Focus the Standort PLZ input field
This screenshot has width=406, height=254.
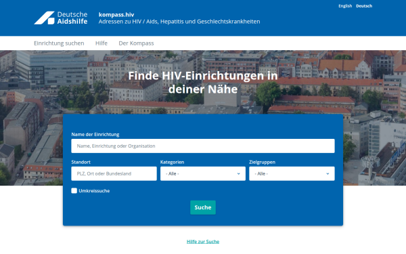[114, 173]
